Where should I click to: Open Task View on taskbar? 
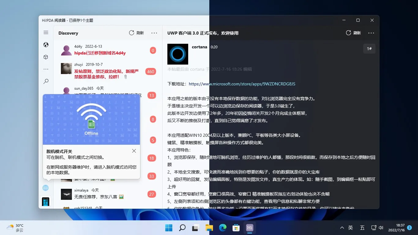point(196,228)
